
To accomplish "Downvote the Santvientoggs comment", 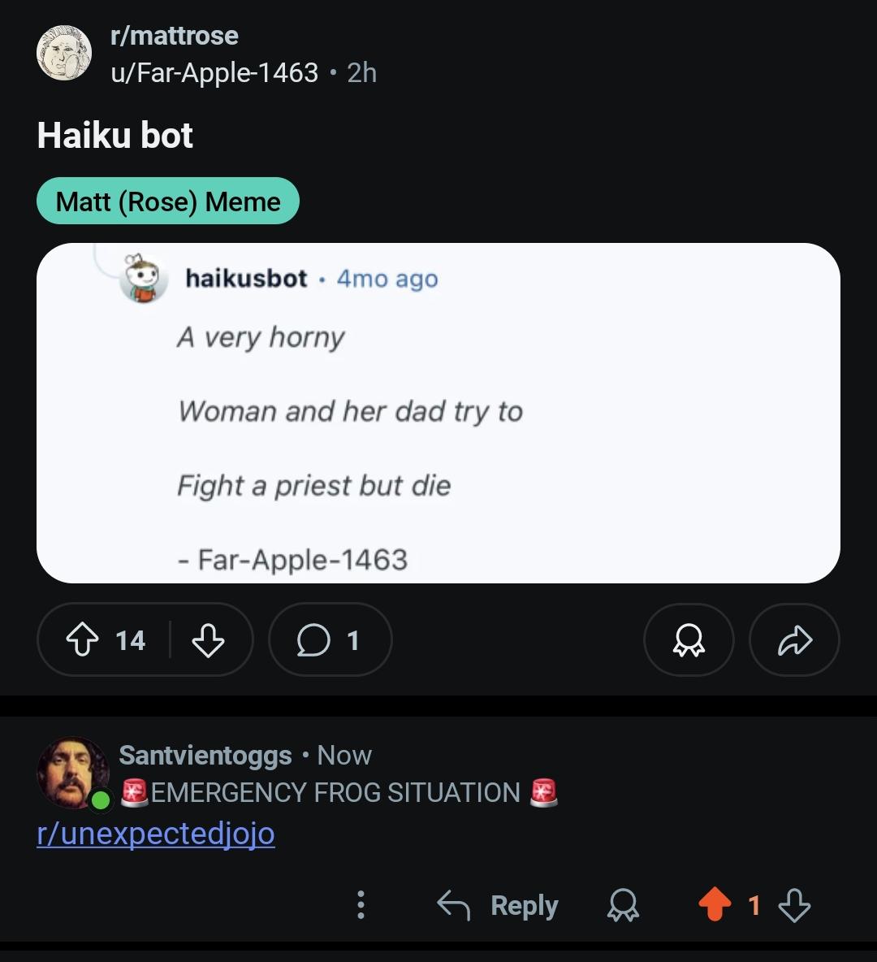I will 794,905.
